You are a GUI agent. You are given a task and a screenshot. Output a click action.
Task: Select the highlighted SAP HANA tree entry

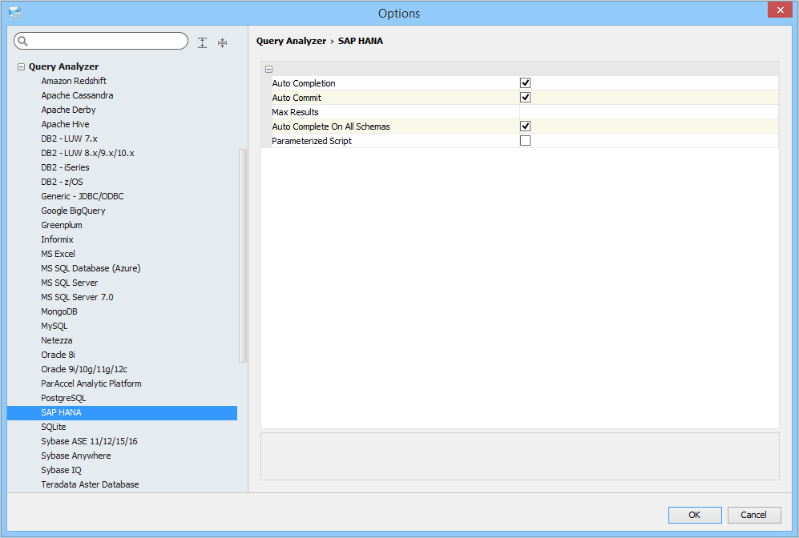click(123, 413)
